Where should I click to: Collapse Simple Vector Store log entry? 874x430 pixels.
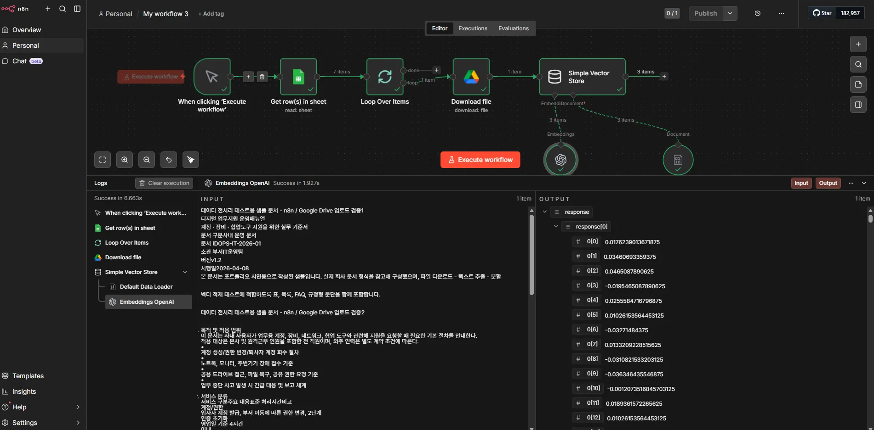tap(185, 272)
